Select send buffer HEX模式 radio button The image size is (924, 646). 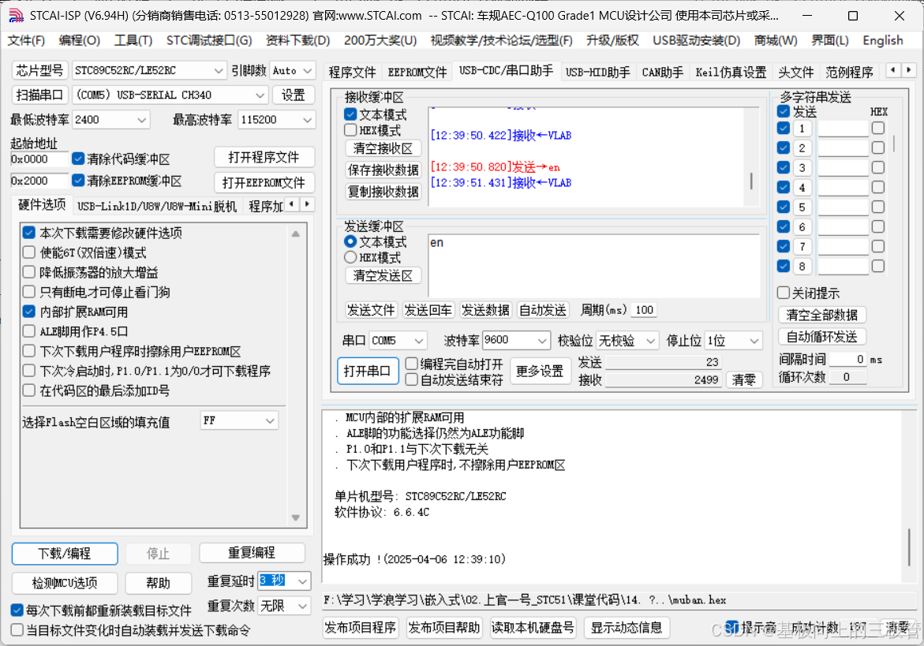[x=350, y=257]
